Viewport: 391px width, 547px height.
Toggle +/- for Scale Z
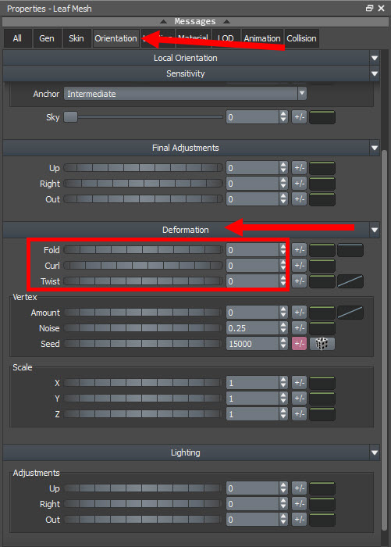pyautogui.click(x=299, y=414)
